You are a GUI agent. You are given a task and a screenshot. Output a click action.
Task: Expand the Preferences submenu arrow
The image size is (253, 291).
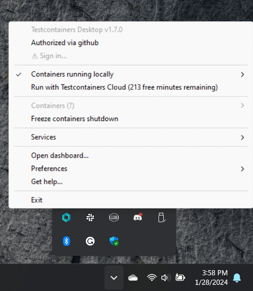coord(242,169)
